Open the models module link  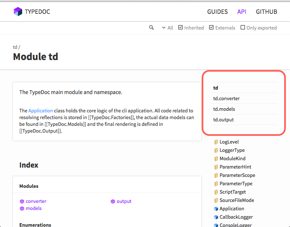click(34, 208)
